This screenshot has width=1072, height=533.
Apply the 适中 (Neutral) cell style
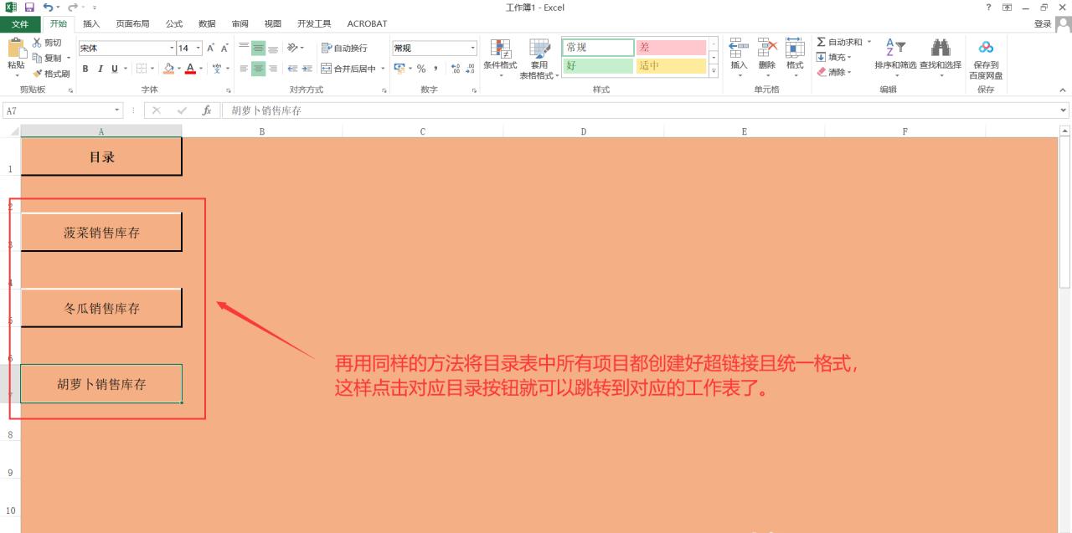tap(671, 66)
